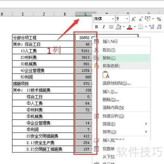Click the copy icon beside 复制
The width and height of the screenshot is (164, 164).
click(x=96, y=58)
